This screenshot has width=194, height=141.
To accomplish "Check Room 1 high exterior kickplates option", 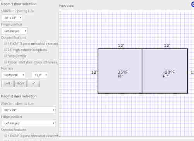I will pyautogui.click(x=5, y=50).
